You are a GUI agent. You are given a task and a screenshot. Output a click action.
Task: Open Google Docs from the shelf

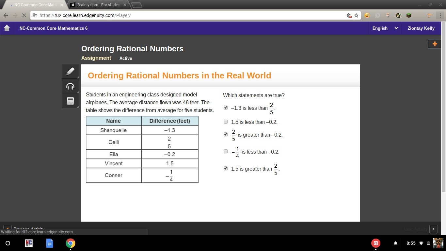(x=50, y=243)
